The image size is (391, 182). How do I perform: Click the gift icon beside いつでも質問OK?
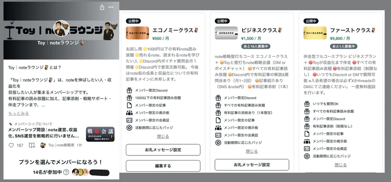[307, 103]
